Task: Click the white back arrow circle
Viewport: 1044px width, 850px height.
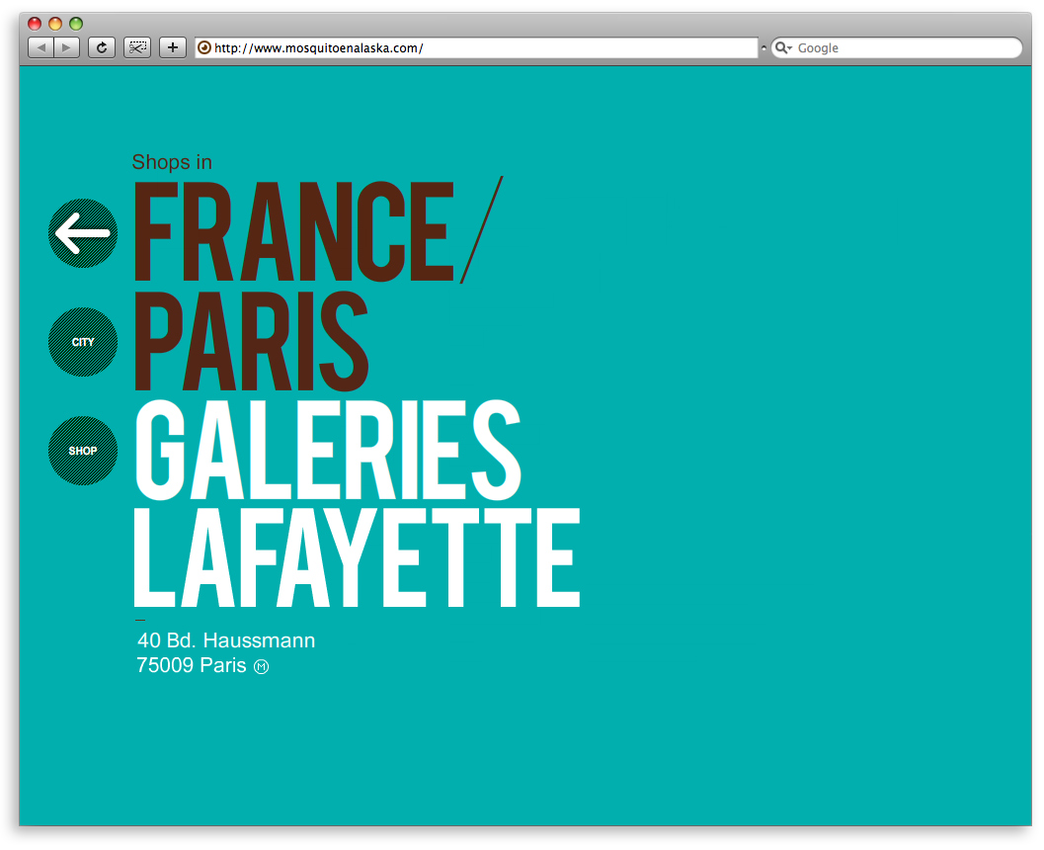Action: coord(83,233)
